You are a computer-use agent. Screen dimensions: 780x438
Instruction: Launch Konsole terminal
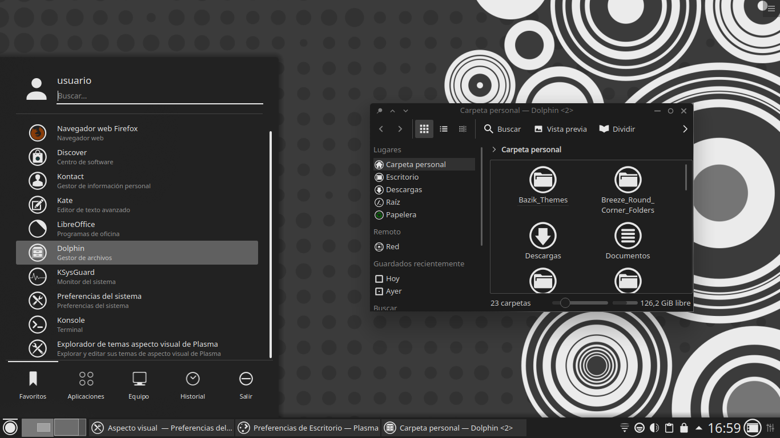tap(137, 325)
